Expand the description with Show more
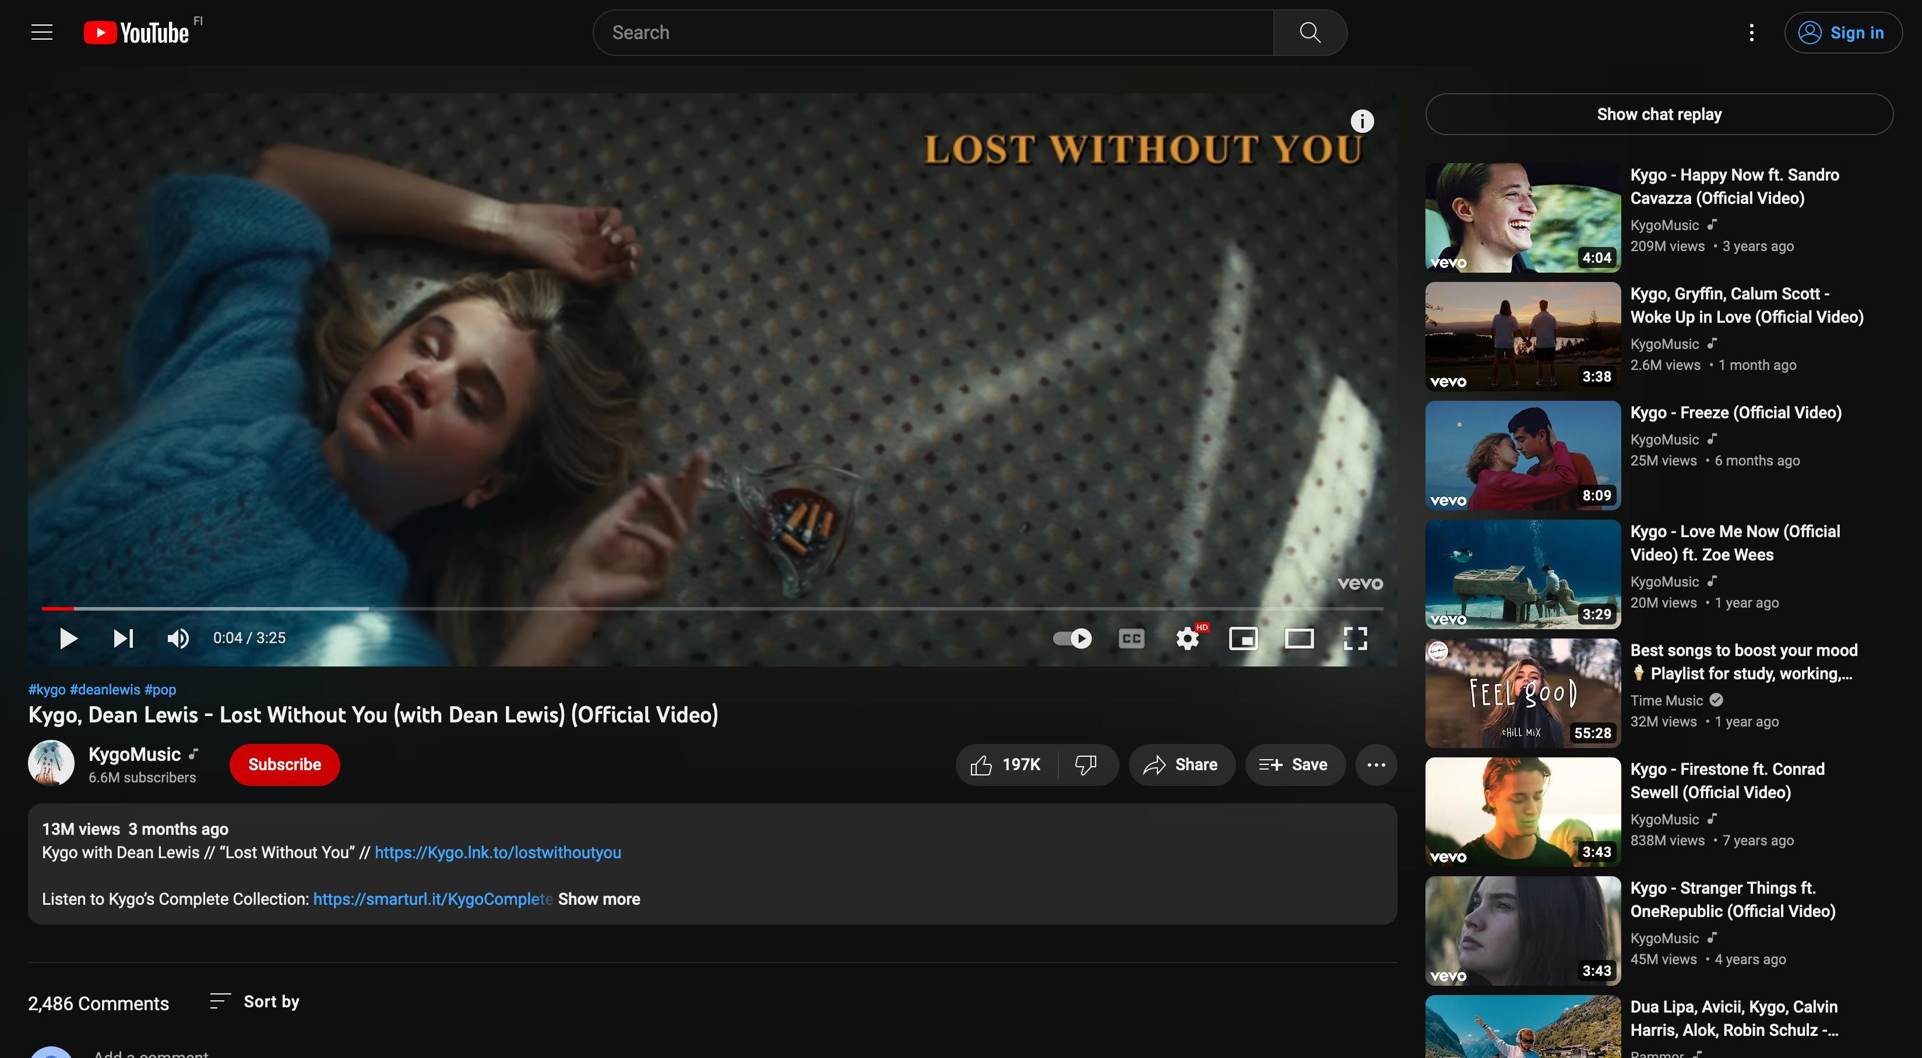 pos(599,899)
